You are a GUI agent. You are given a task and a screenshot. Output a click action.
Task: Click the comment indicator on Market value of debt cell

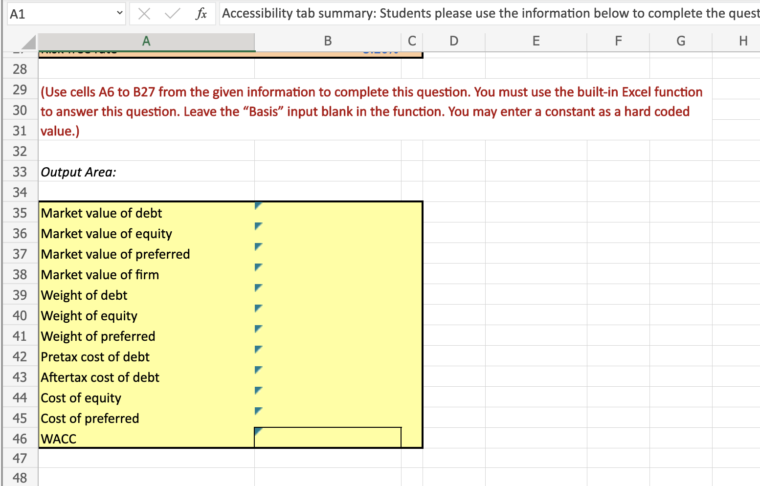point(257,205)
